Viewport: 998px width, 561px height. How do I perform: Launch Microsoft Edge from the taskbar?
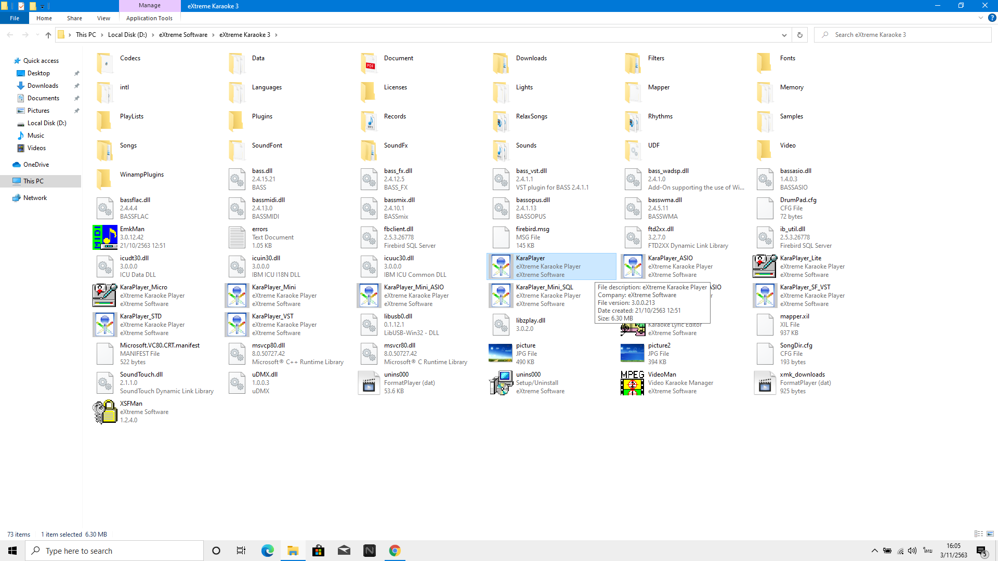pos(267,551)
